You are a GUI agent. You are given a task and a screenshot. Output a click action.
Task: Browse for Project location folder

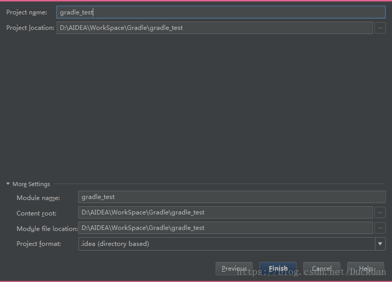[380, 28]
